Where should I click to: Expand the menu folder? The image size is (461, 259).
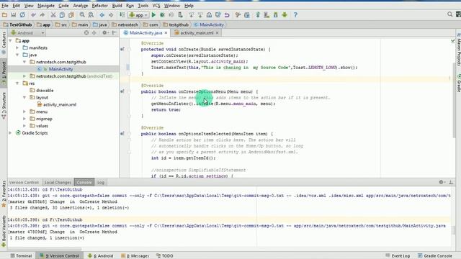click(x=24, y=112)
